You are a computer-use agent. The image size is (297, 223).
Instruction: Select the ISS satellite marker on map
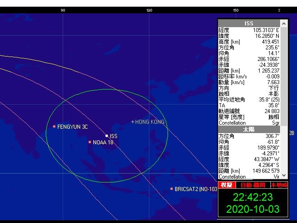pos(107,135)
